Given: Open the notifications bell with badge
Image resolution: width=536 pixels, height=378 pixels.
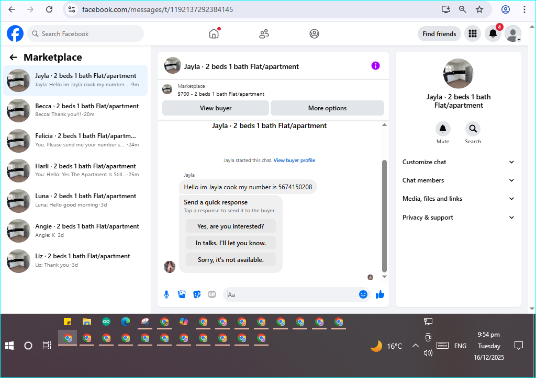Looking at the screenshot, I should 493,33.
